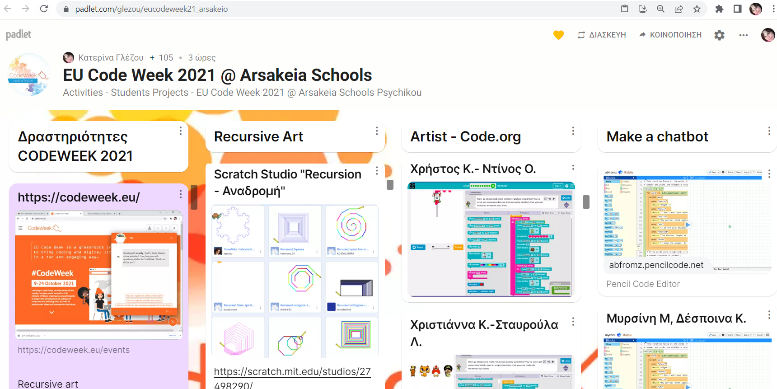Click the clipboard icon in address bar
The height and width of the screenshot is (389, 777).
click(625, 9)
